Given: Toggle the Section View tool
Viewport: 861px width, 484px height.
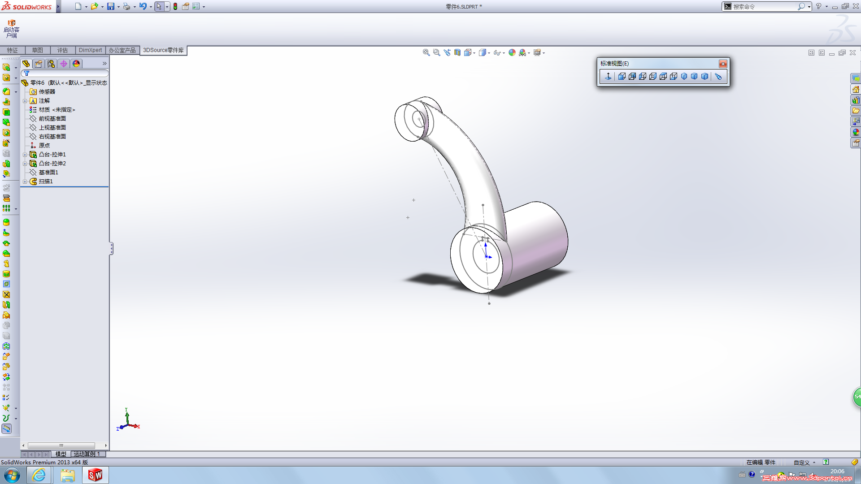Looking at the screenshot, I should 457,52.
